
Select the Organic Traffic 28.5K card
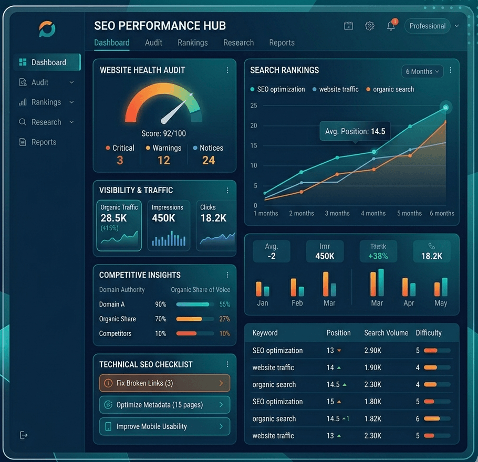[x=119, y=226]
